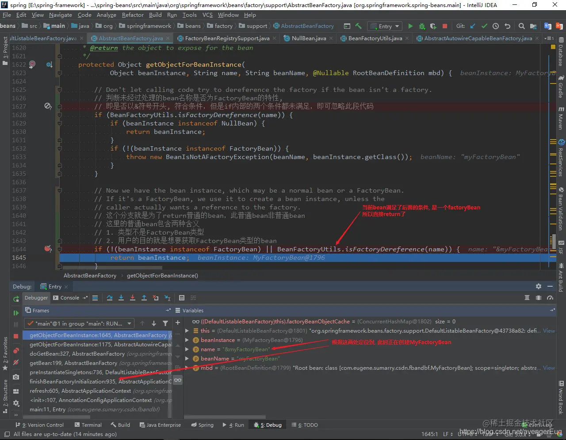Add a new watch with plus icon

(178, 323)
